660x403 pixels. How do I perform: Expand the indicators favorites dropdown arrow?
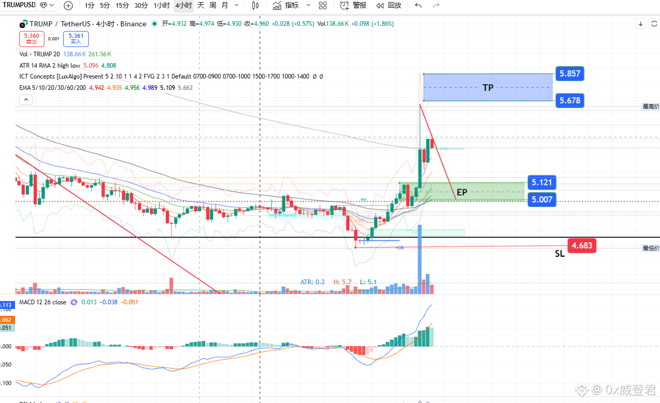pos(309,6)
